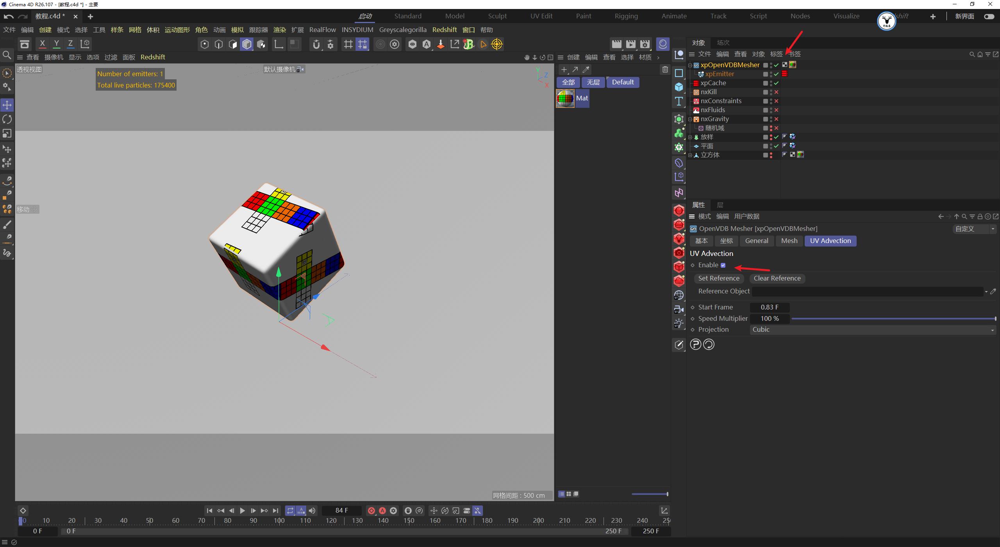This screenshot has height=547, width=1000.
Task: Click the Set Reference button
Action: (719, 278)
